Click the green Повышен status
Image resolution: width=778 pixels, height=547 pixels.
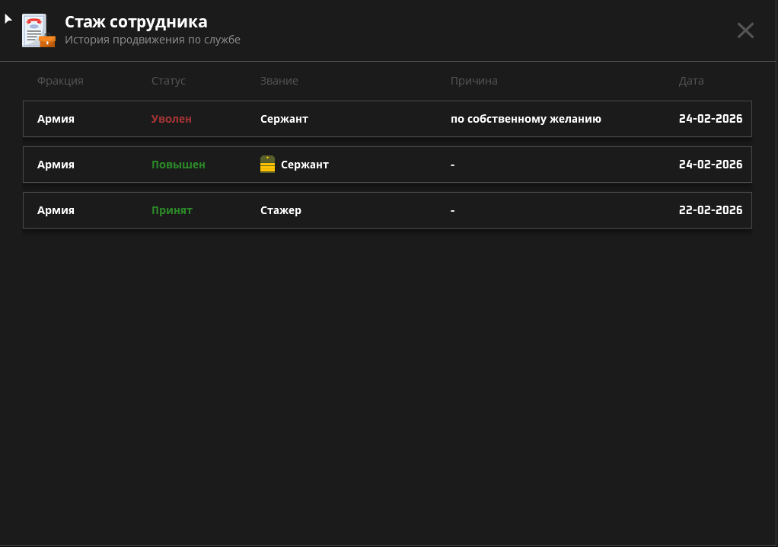click(178, 165)
